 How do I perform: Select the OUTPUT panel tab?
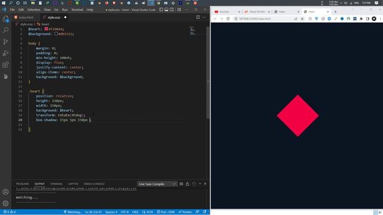[39, 184]
